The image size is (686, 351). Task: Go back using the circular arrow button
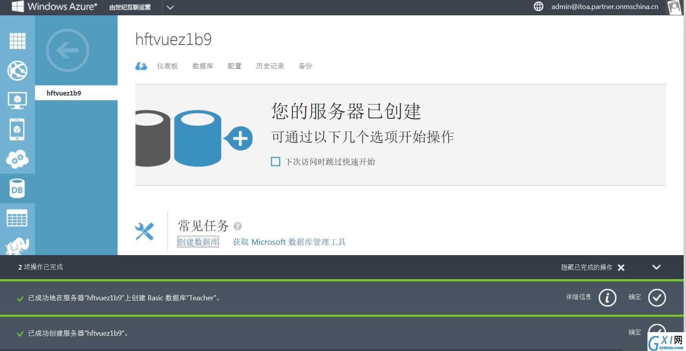point(68,50)
